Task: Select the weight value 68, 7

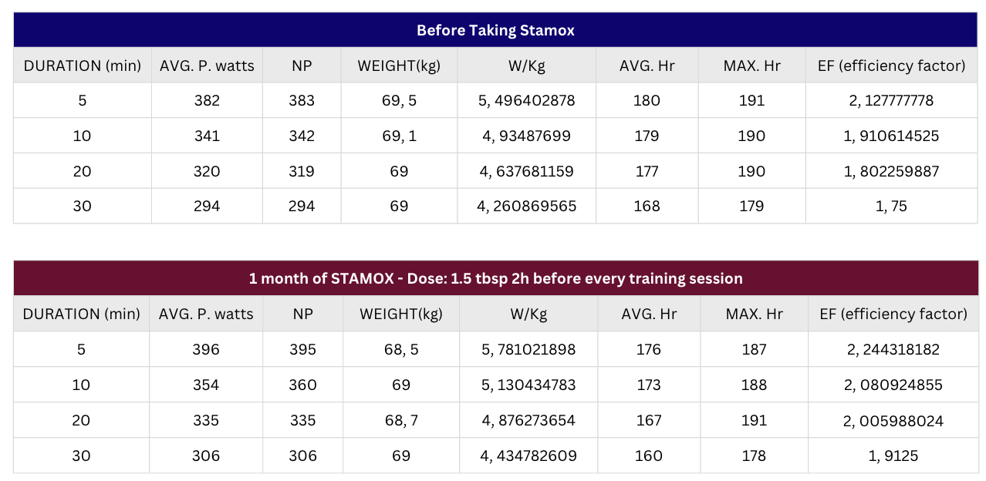Action: 401,420
